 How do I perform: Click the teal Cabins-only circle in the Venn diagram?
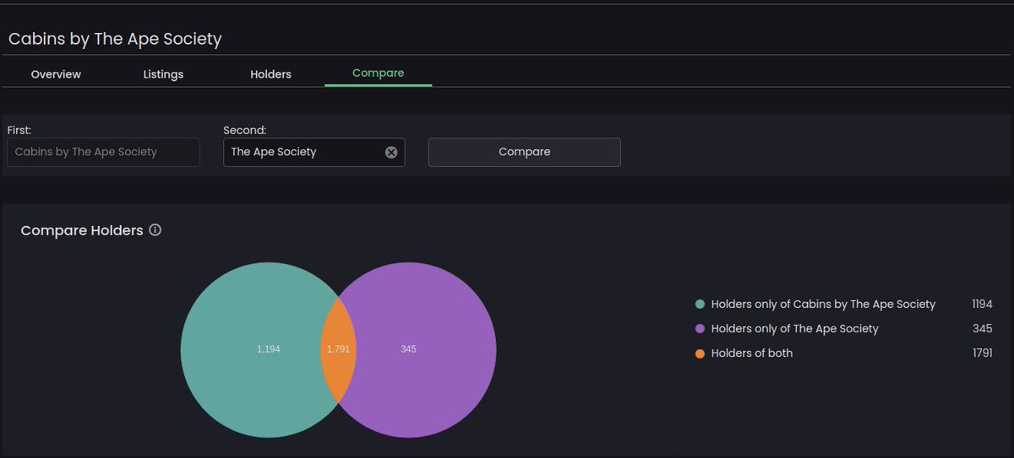tap(249, 349)
